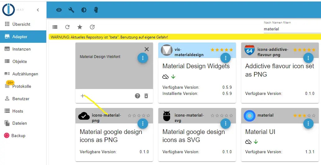Screen dimensions: 321x165
Task: Click the Benutzer person icon
Action: coord(7,98)
